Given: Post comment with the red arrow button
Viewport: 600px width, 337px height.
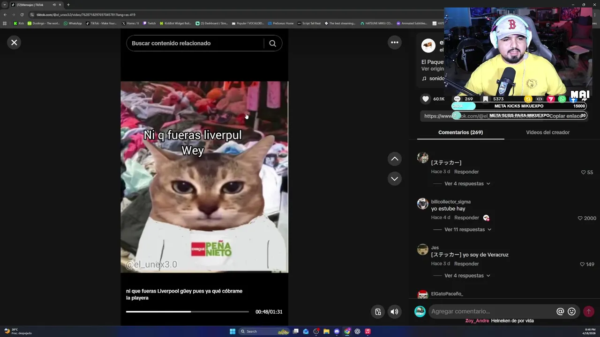Looking at the screenshot, I should [589, 312].
